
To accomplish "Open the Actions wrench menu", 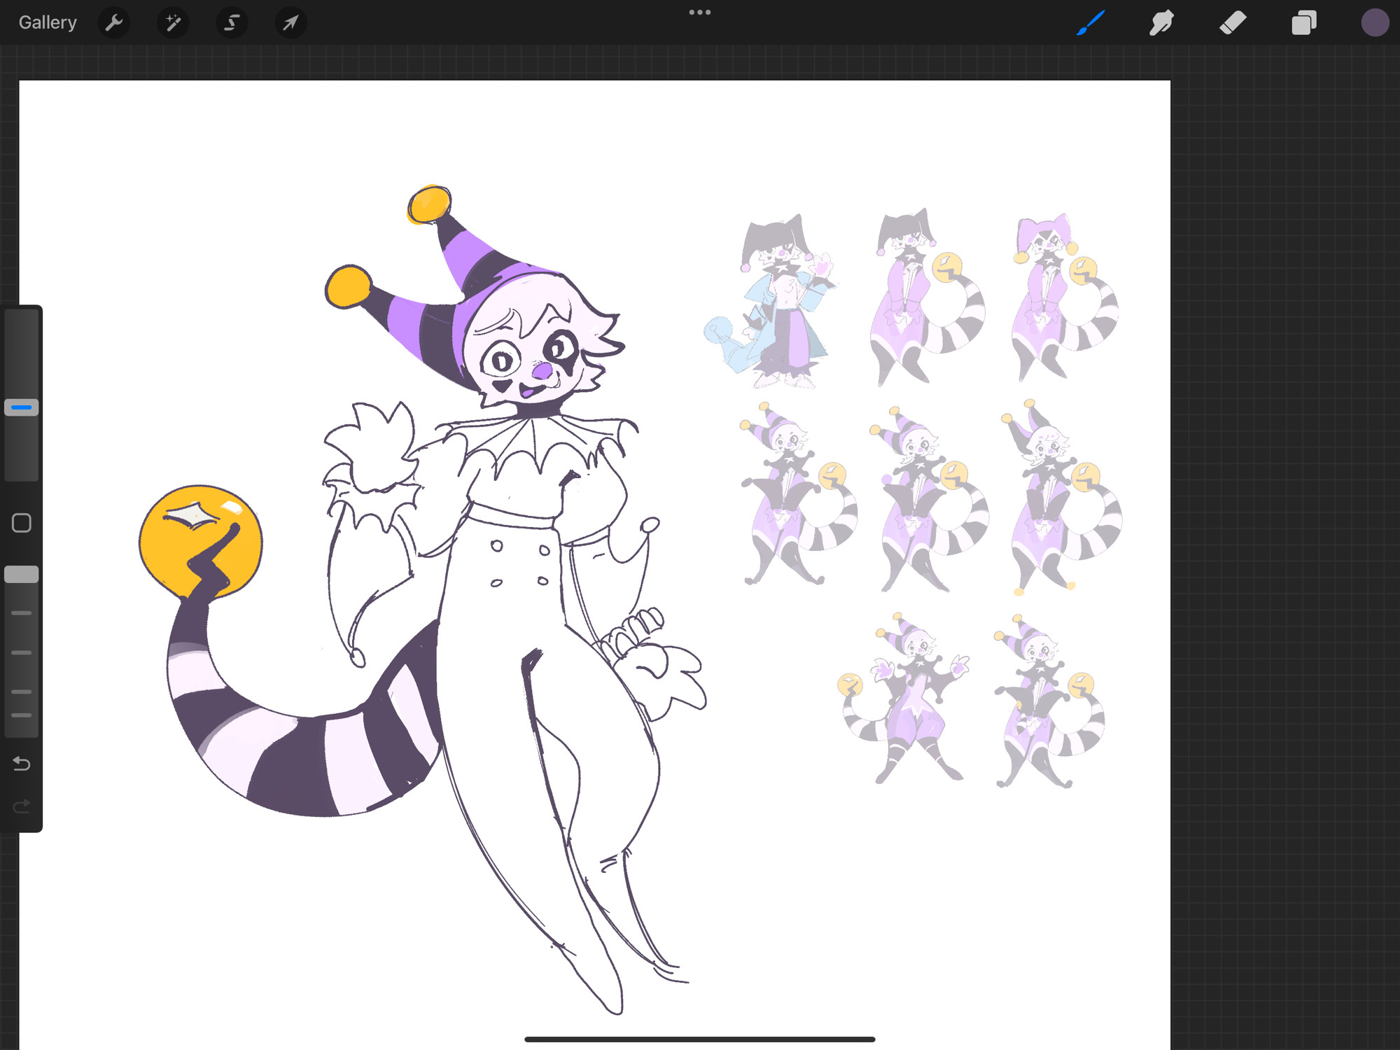I will [114, 23].
